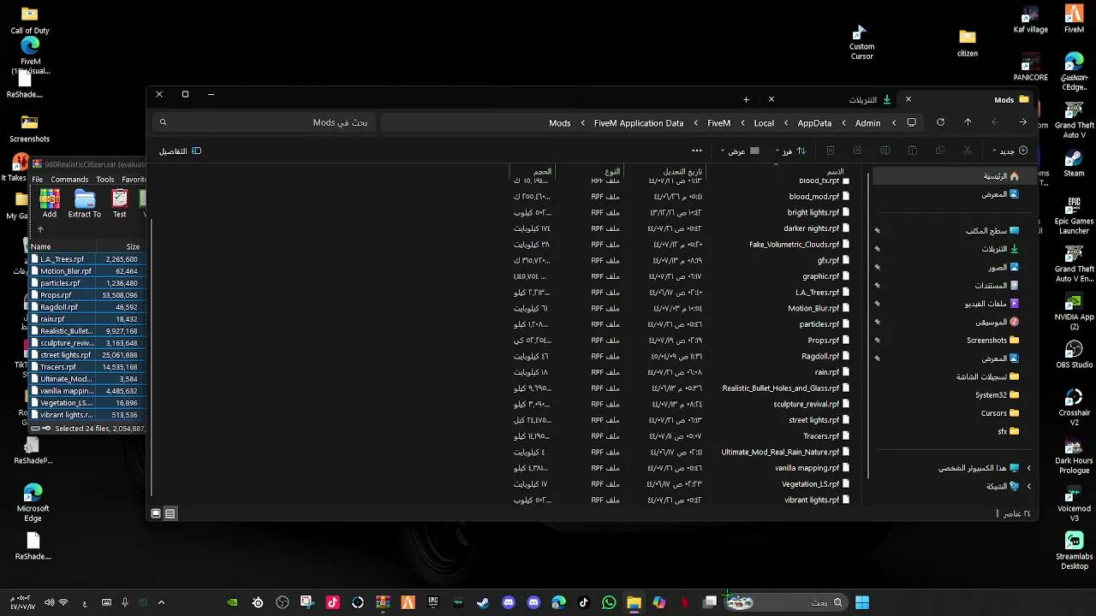This screenshot has height=616, width=1096.
Task: Click the Delete trash icon
Action: click(831, 151)
